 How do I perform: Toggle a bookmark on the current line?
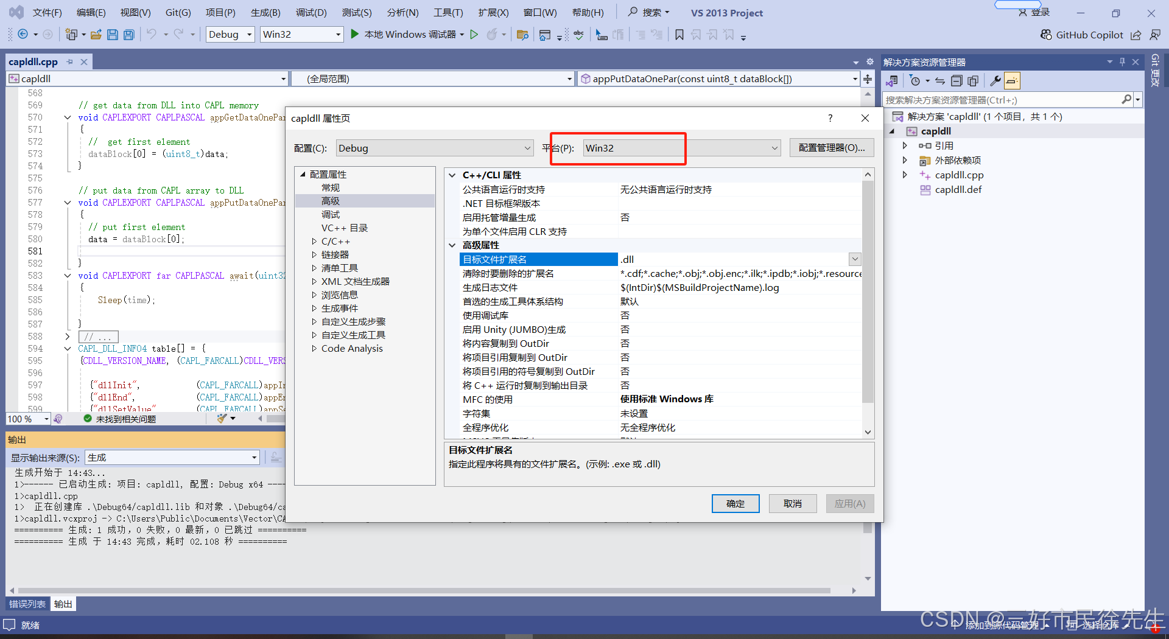pyautogui.click(x=679, y=35)
